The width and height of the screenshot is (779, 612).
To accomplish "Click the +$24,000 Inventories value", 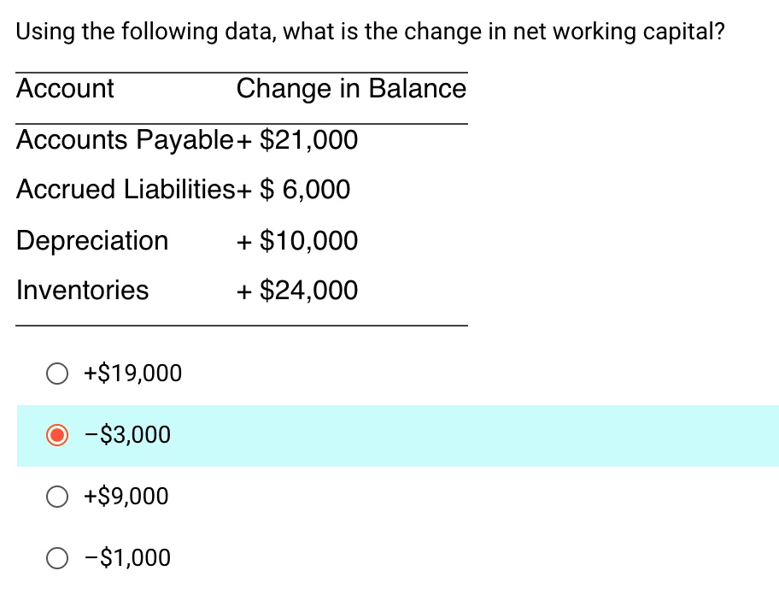I will tap(296, 291).
